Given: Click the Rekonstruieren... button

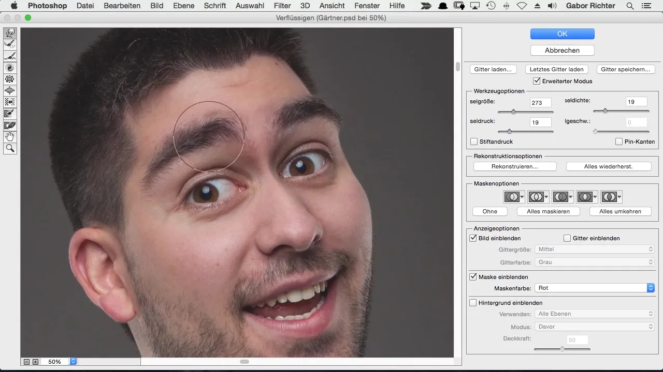Looking at the screenshot, I should click(x=515, y=166).
